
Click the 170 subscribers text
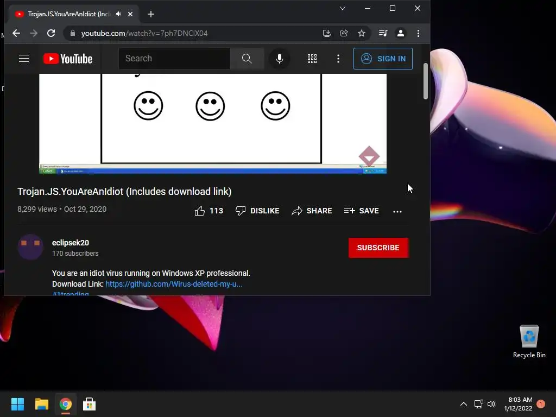[x=75, y=254]
